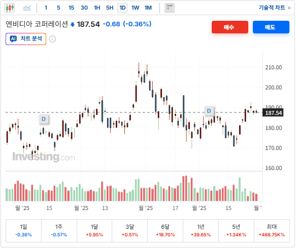Click the first D dividend marker near 15th
Viewport: 296px width, 249px height.
44,119
